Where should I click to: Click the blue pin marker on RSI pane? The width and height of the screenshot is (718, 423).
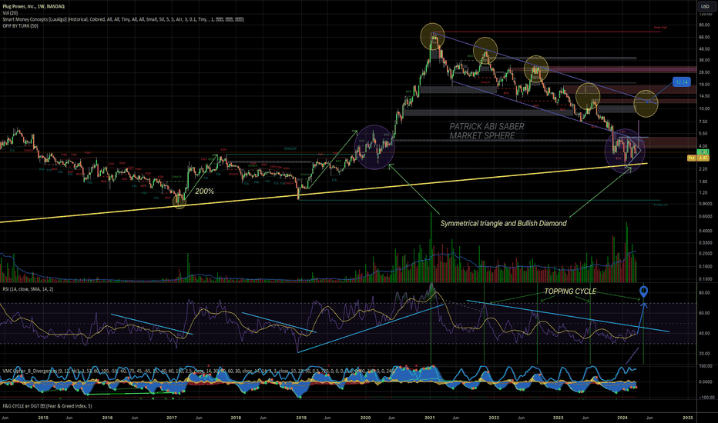click(643, 291)
